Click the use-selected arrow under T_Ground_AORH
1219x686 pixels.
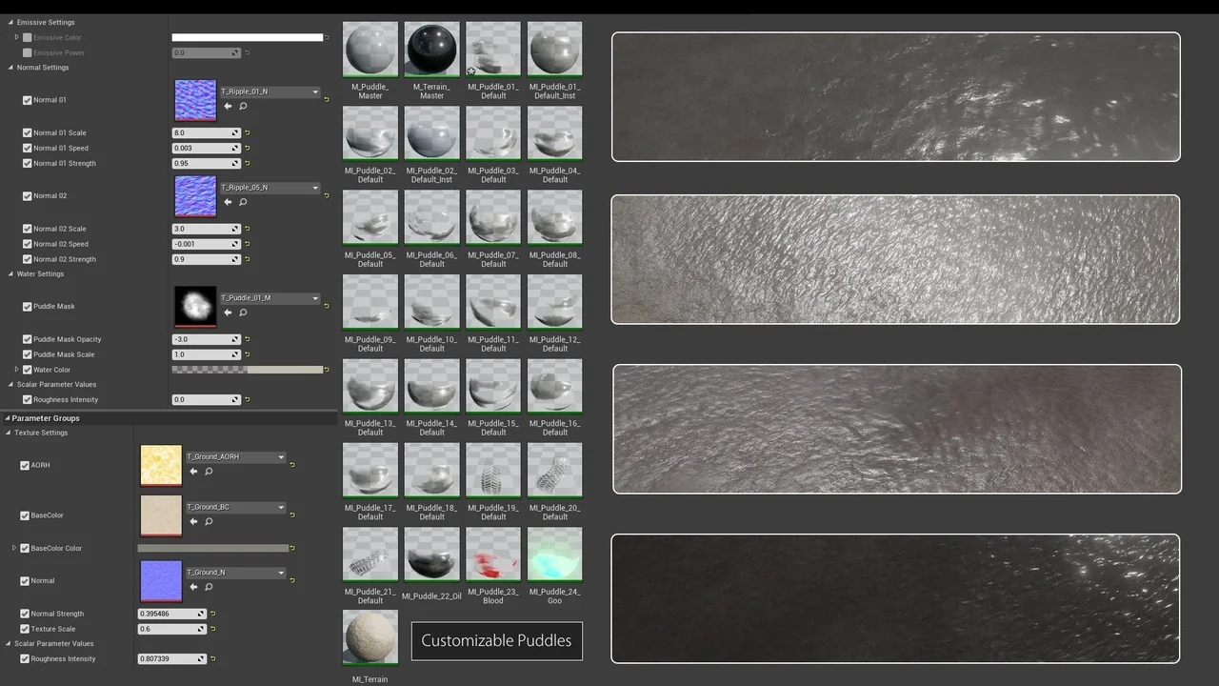click(x=193, y=472)
